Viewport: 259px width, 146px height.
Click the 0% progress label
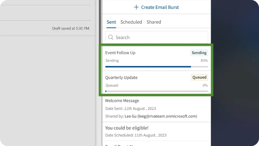tap(205, 85)
